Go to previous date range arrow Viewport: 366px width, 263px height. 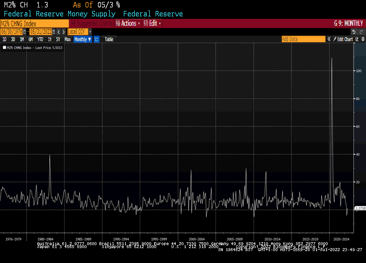click(x=59, y=31)
